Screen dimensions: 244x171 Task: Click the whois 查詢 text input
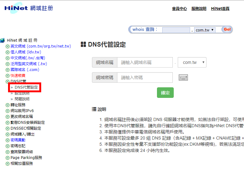tap(176, 30)
